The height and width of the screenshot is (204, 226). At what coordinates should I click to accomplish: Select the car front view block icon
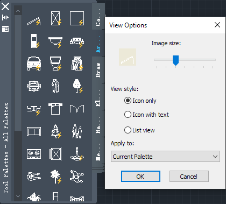[x=34, y=64]
